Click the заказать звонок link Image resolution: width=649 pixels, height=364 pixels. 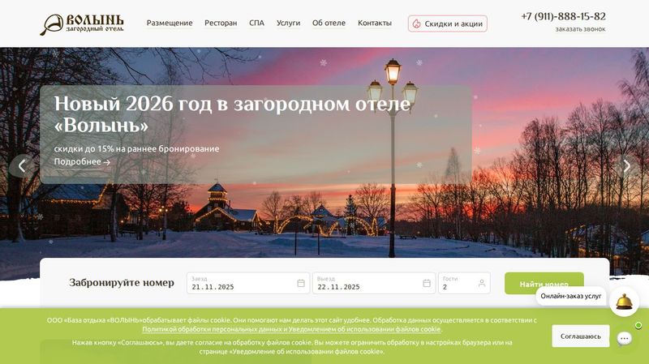point(580,29)
